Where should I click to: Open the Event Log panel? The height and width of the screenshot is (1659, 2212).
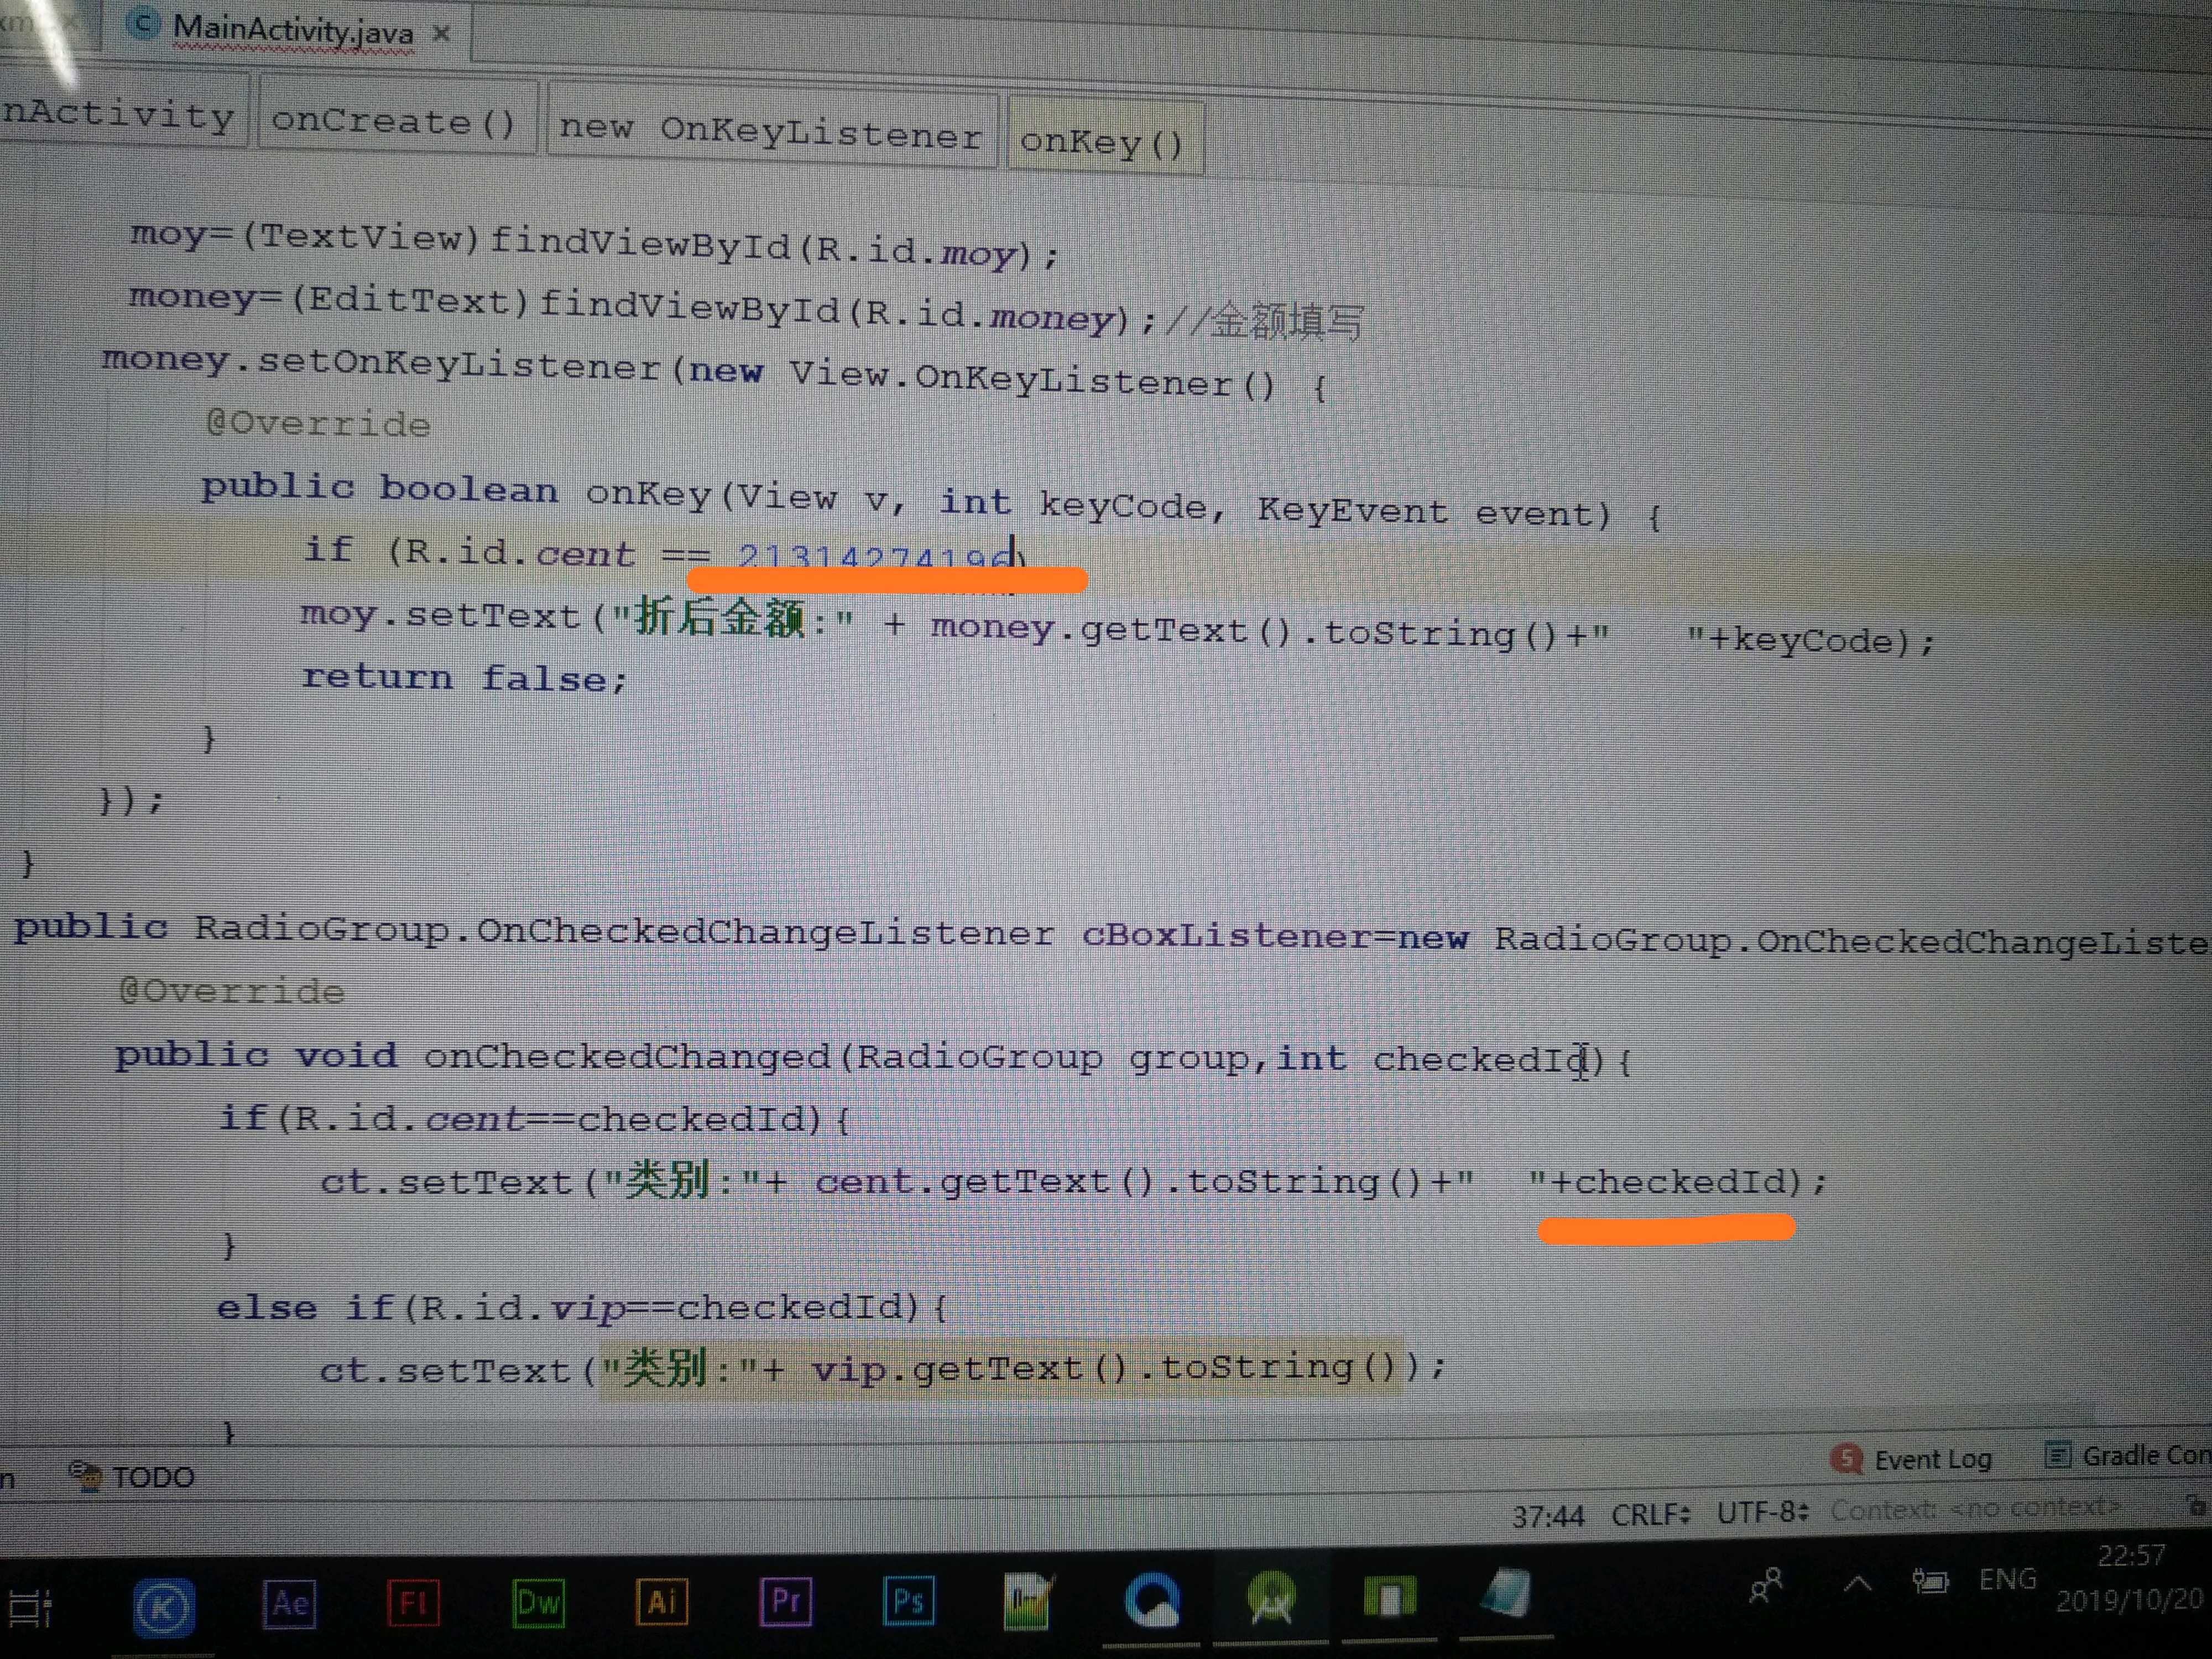click(1912, 1460)
